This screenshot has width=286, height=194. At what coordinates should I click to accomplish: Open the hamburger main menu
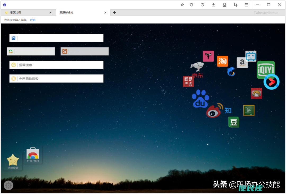coord(247,5)
